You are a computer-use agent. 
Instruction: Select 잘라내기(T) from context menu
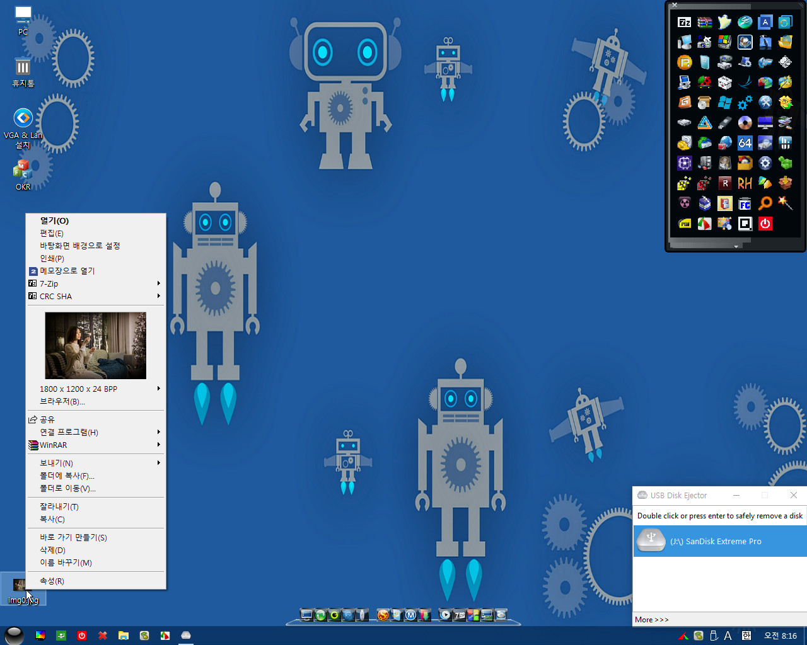pos(96,506)
